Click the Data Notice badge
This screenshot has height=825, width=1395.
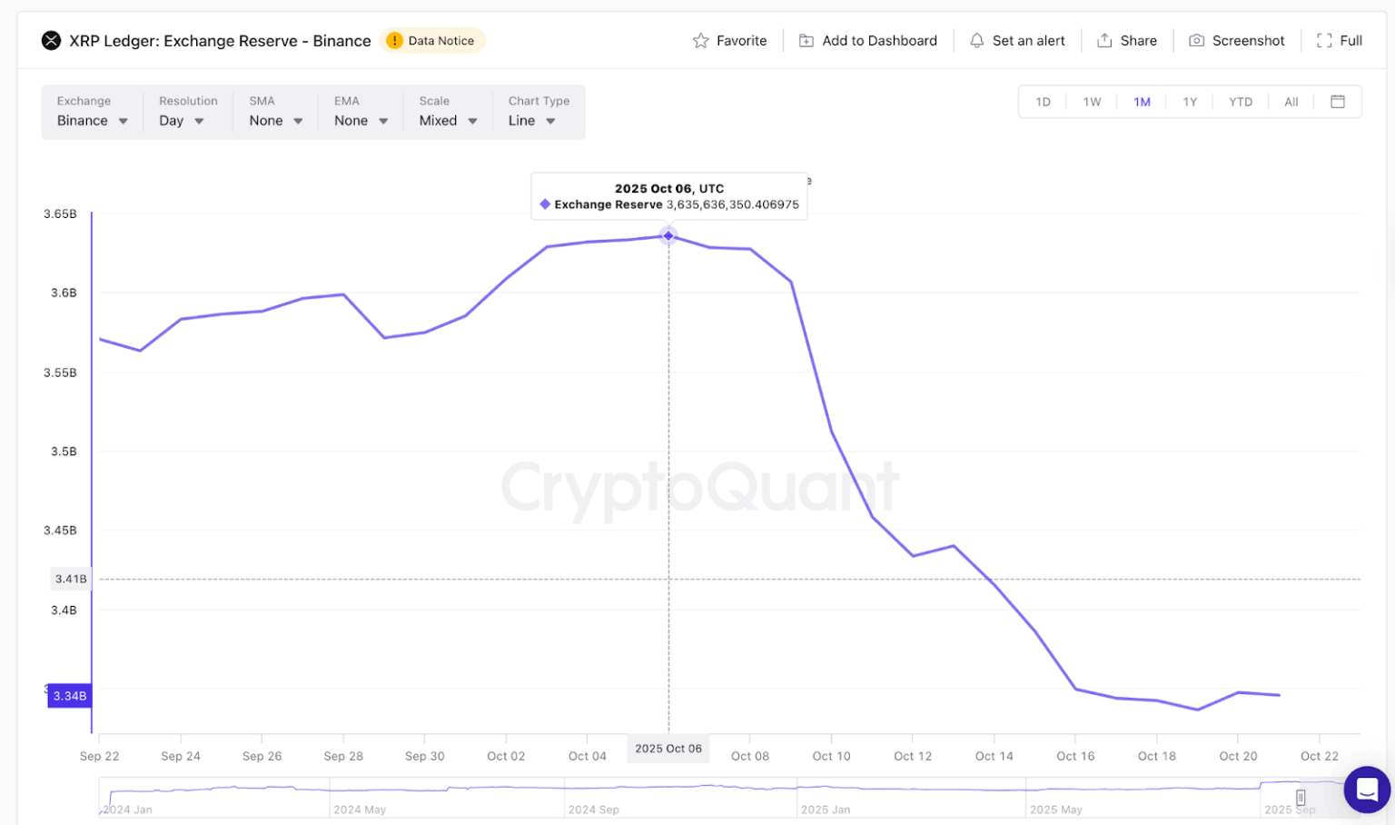point(432,41)
